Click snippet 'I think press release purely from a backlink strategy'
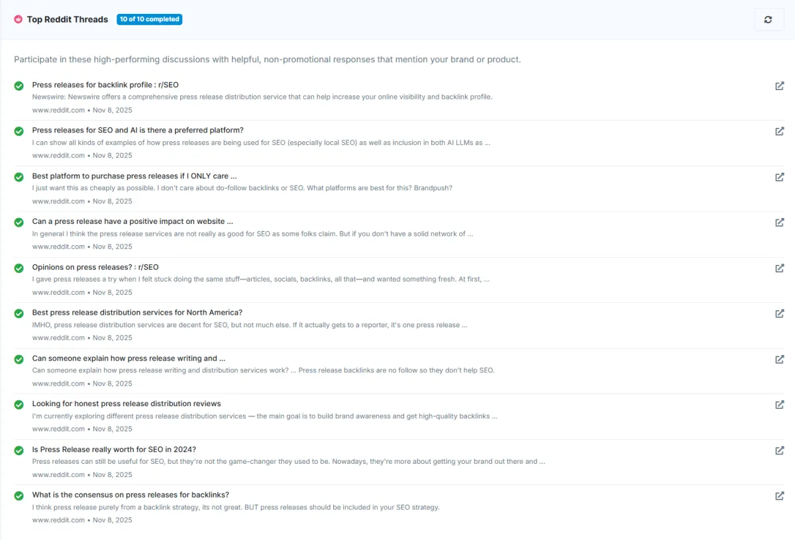Image resolution: width=795 pixels, height=540 pixels. tap(236, 508)
